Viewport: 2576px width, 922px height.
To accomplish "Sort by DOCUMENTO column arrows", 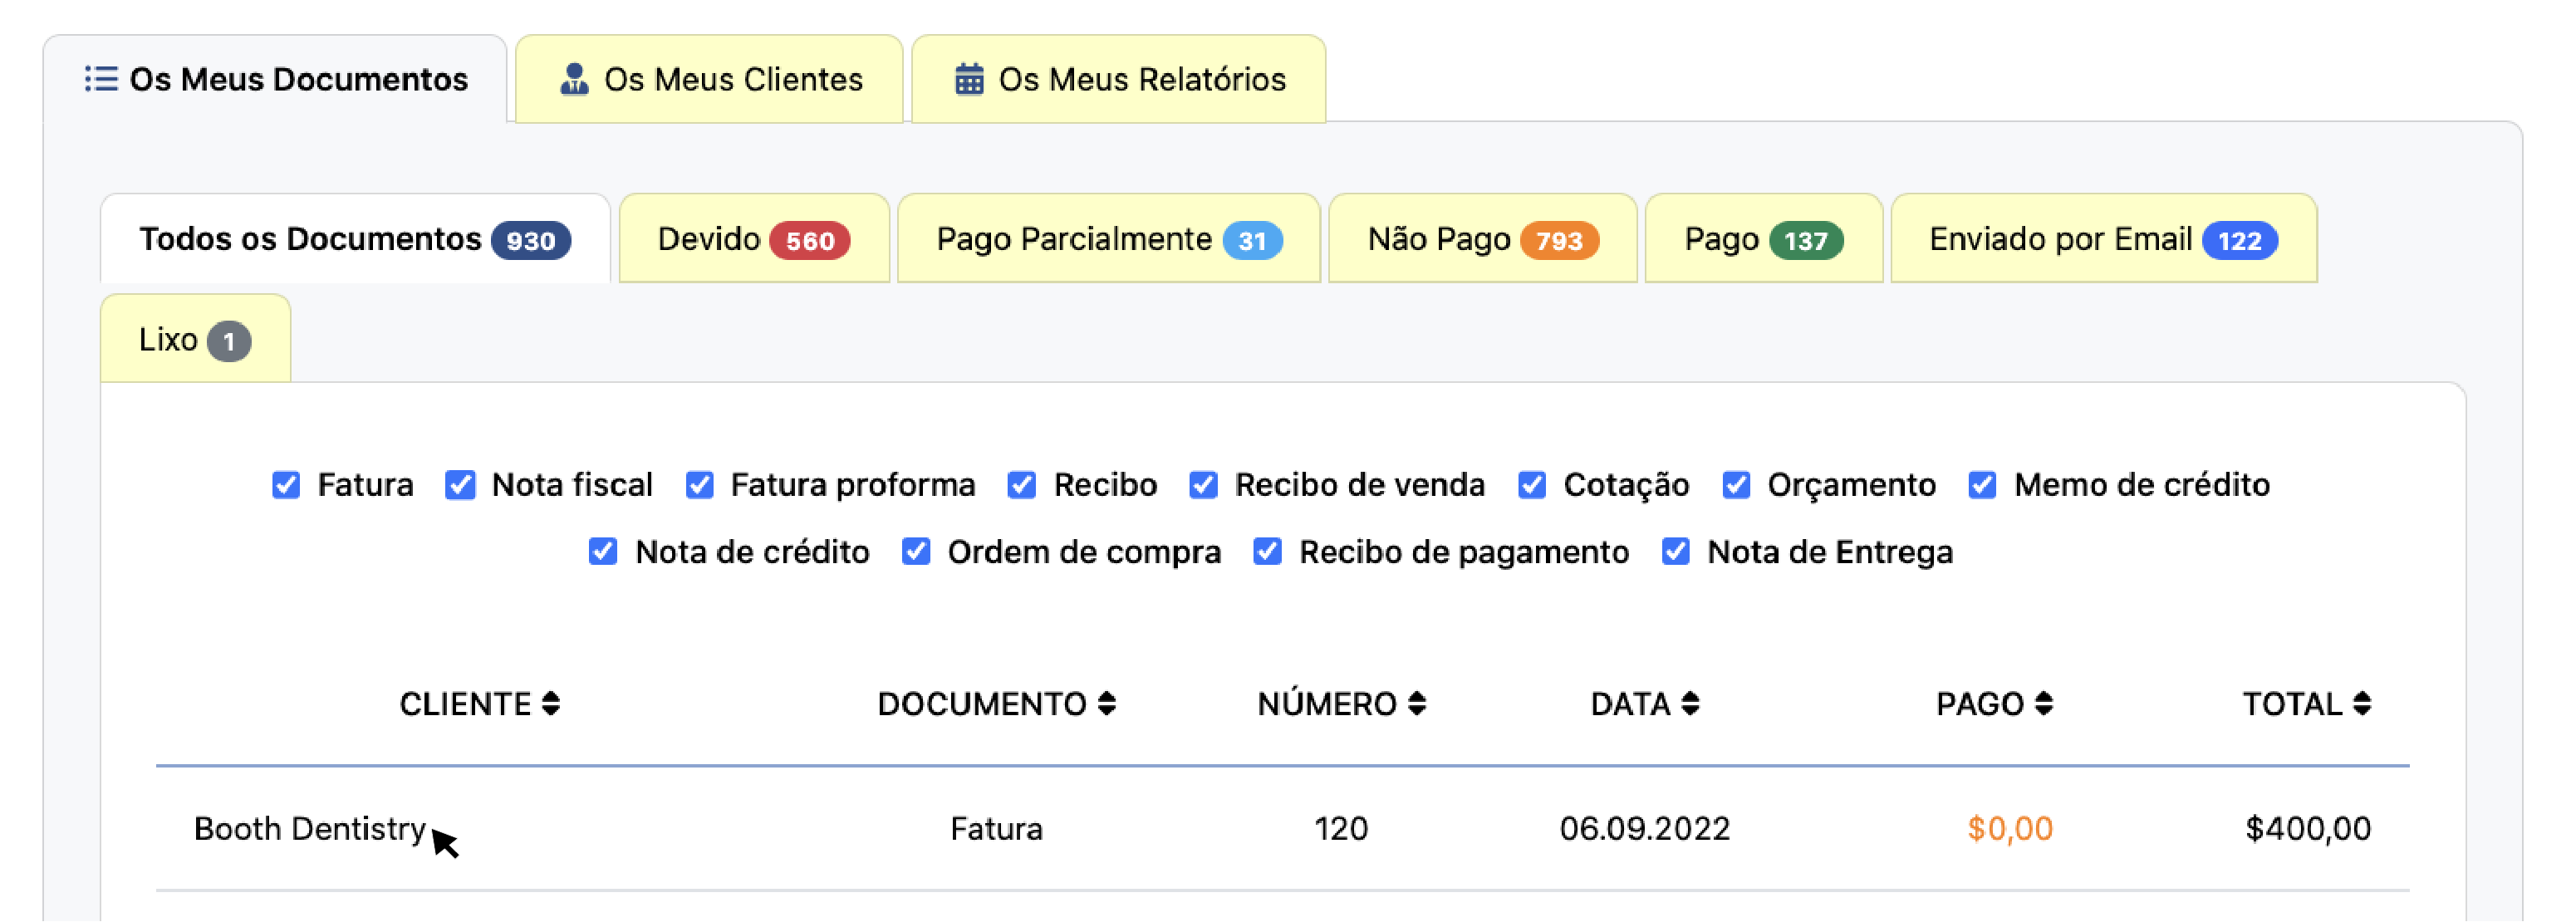I will (x=1106, y=704).
